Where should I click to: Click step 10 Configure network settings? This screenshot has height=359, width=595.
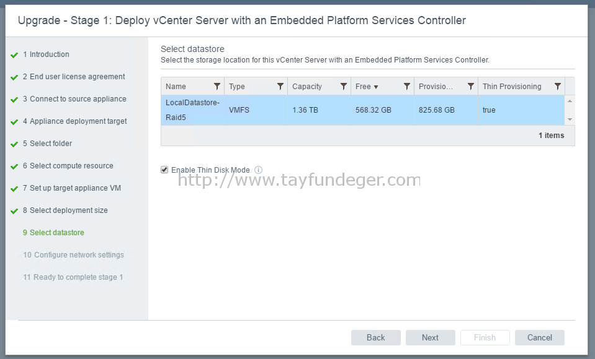click(73, 255)
